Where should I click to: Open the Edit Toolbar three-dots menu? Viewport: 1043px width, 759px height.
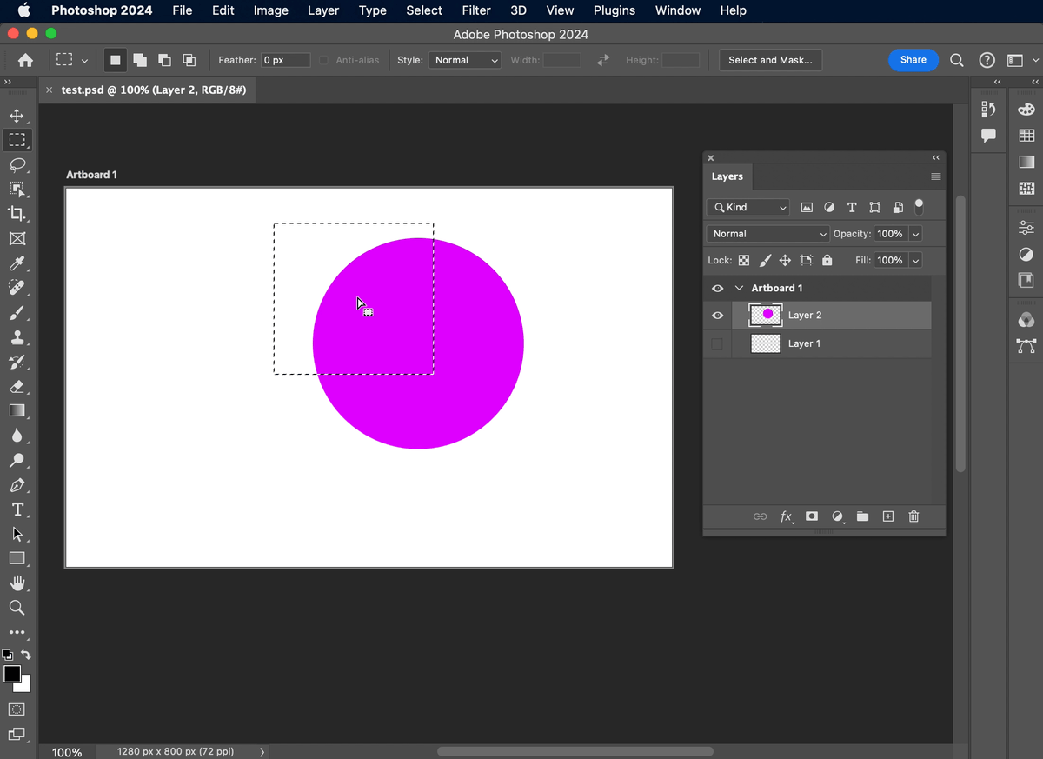point(17,632)
